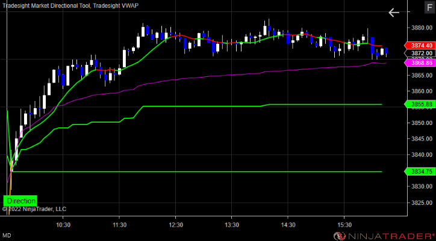Click the back arrow icon
Viewport: 436px width, 241px height.
[394, 13]
